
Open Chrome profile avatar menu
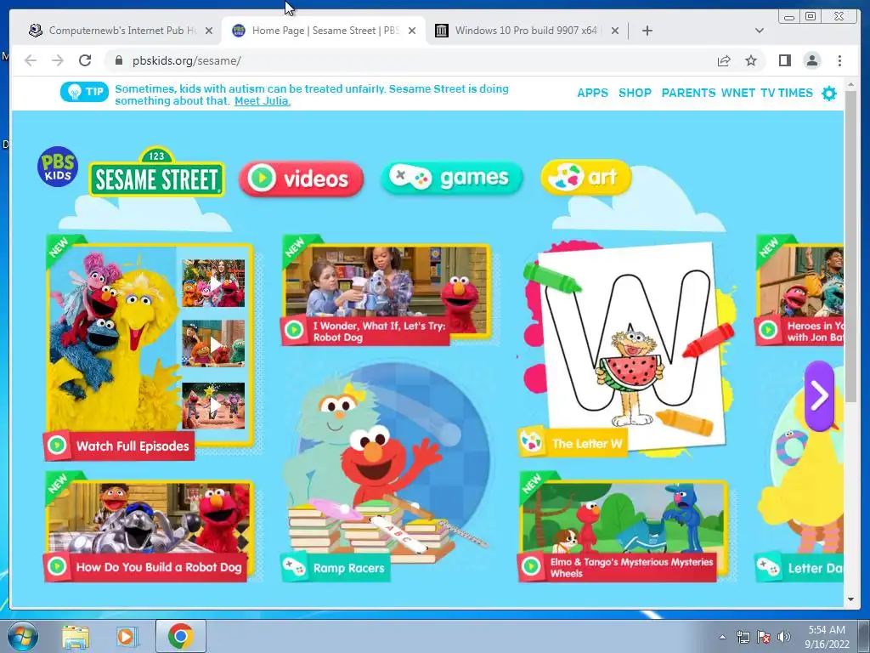[x=811, y=60]
